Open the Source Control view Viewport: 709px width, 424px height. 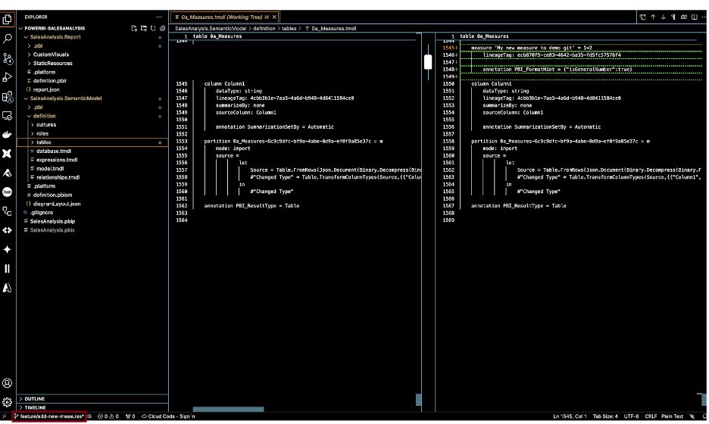[x=8, y=58]
